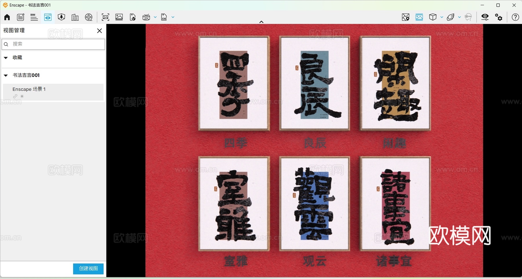The image size is (522, 279).
Task: Click the screenshot capture icon
Action: 106,17
